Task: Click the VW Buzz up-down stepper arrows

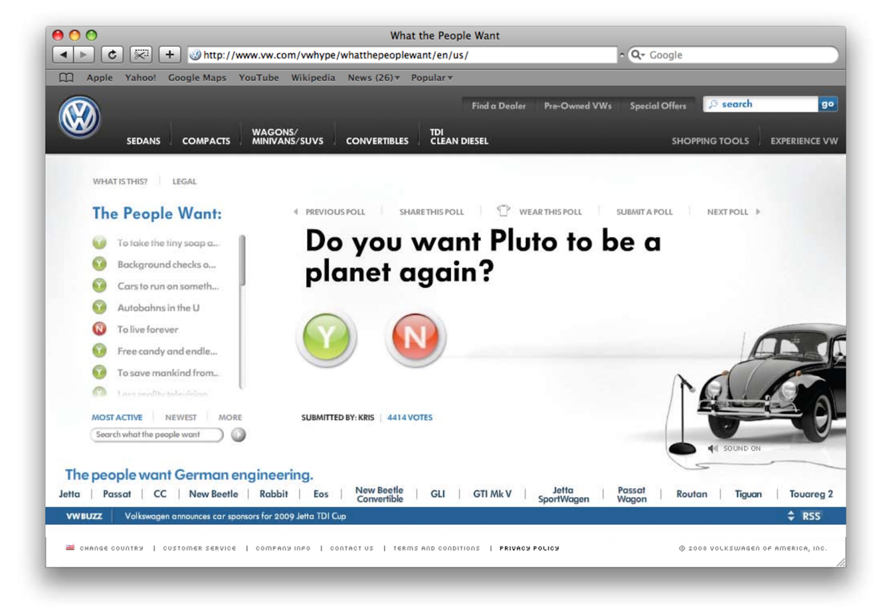Action: 791,516
